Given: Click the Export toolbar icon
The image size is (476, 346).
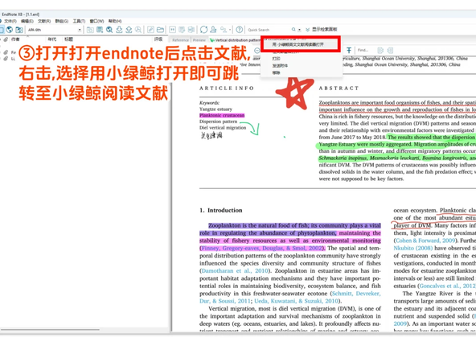Looking at the screenshot, I should pyautogui.click(x=129, y=30).
